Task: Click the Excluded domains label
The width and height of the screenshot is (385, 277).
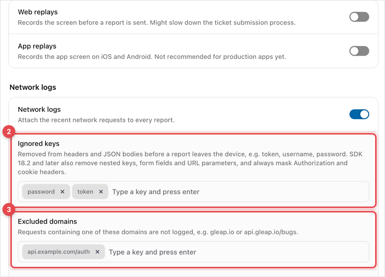Action: pyautogui.click(x=48, y=222)
